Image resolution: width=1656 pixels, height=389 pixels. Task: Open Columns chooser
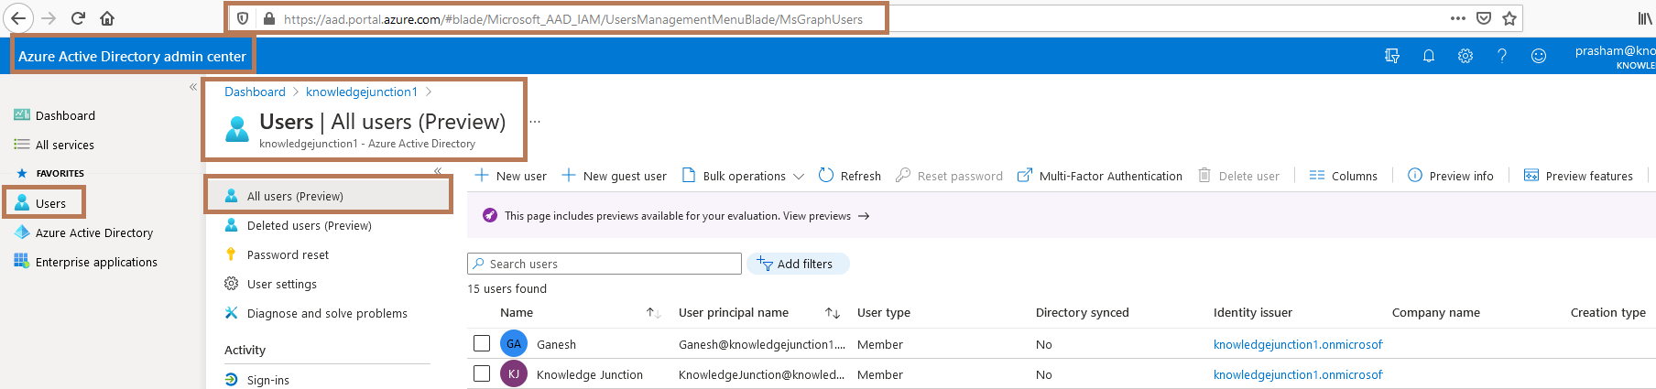pyautogui.click(x=1344, y=176)
